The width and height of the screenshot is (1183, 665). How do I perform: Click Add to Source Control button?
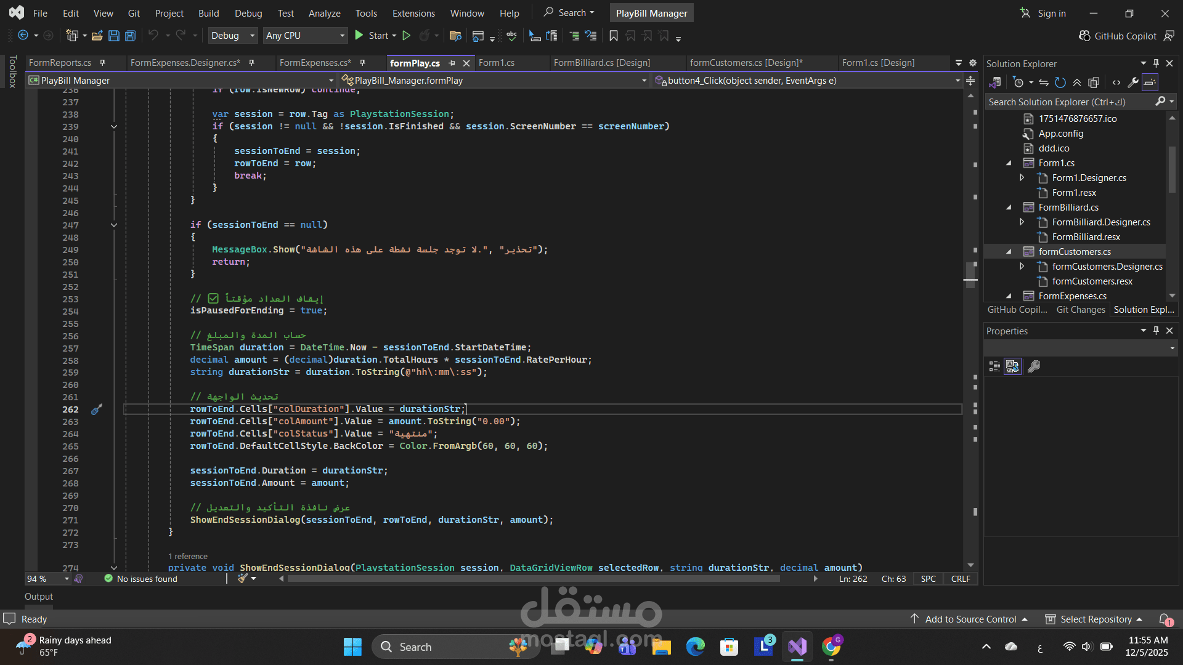click(970, 619)
